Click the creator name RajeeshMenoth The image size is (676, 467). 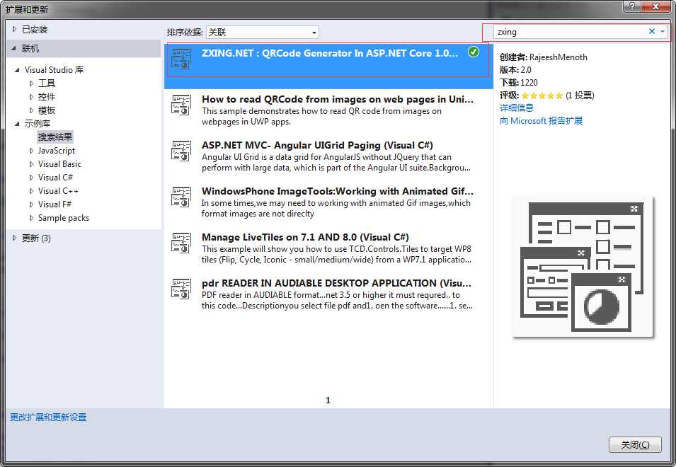click(x=558, y=57)
